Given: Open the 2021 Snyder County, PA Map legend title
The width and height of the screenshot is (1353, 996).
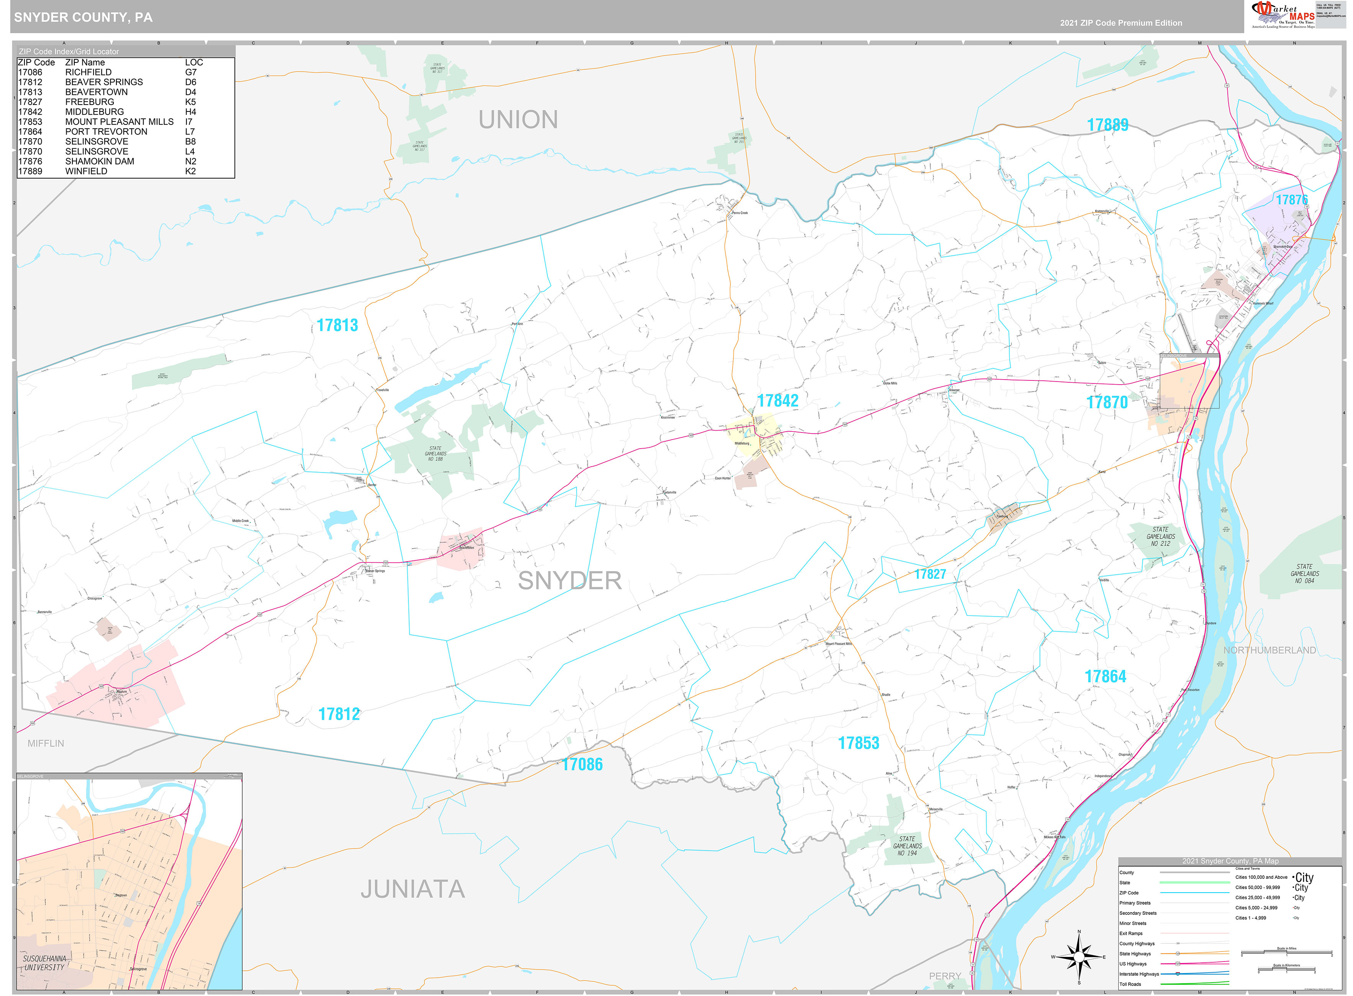Looking at the screenshot, I should tap(1231, 861).
